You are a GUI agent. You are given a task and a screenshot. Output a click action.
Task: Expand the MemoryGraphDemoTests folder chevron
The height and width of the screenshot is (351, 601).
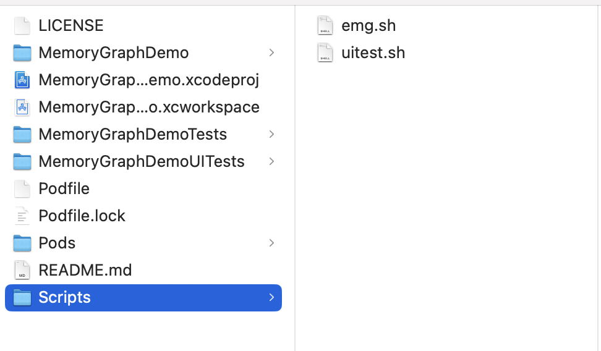[271, 134]
